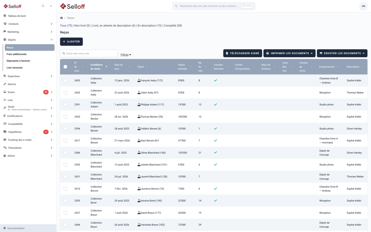Open the Filtres dropdown
The height and width of the screenshot is (232, 371).
126,55
